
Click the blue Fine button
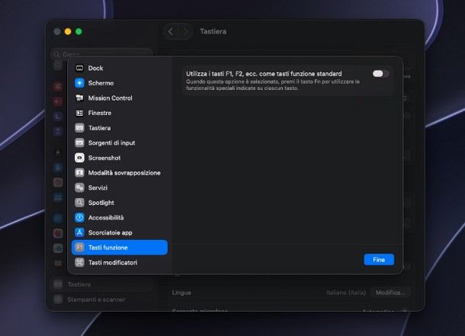point(379,260)
